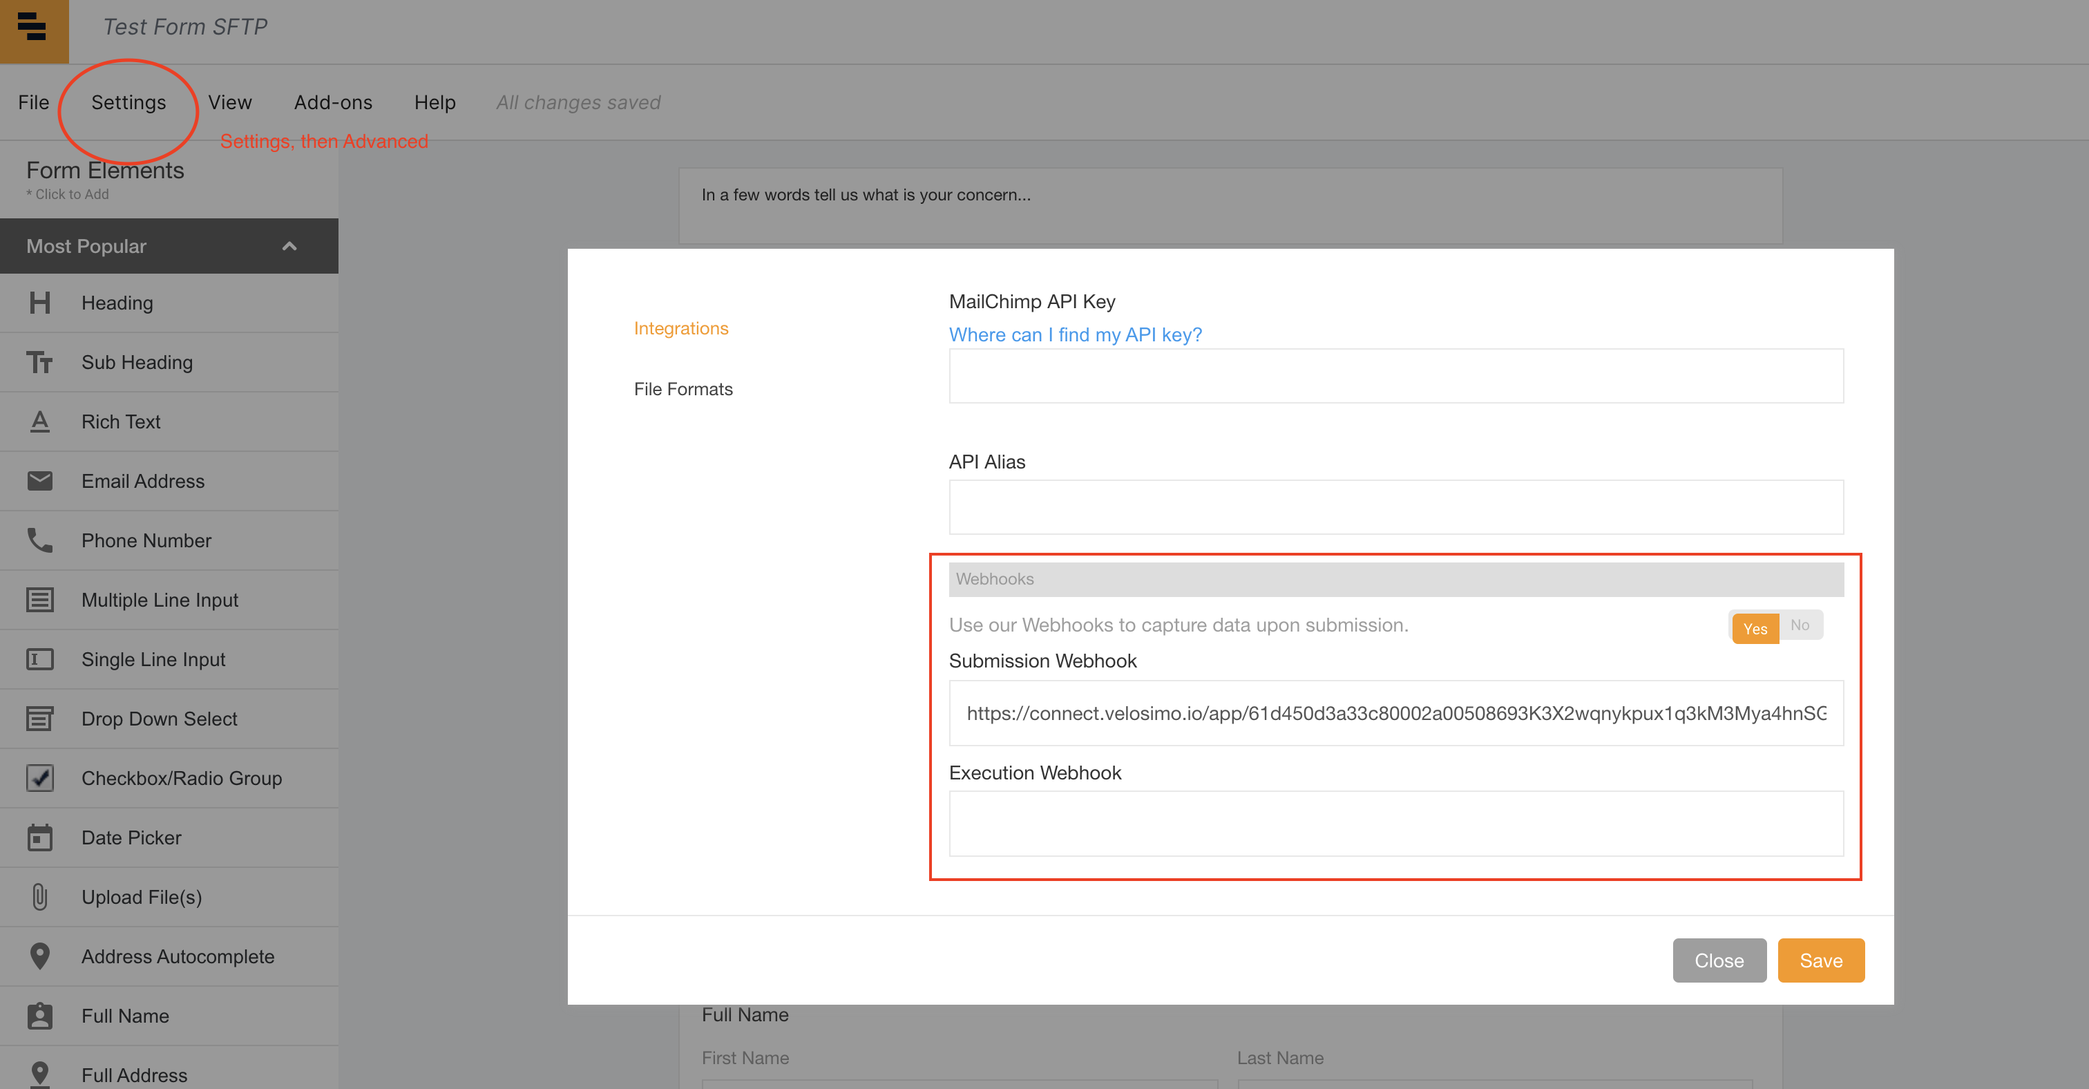2089x1089 pixels.
Task: Click the Address Autocomplete pin icon
Action: point(40,956)
